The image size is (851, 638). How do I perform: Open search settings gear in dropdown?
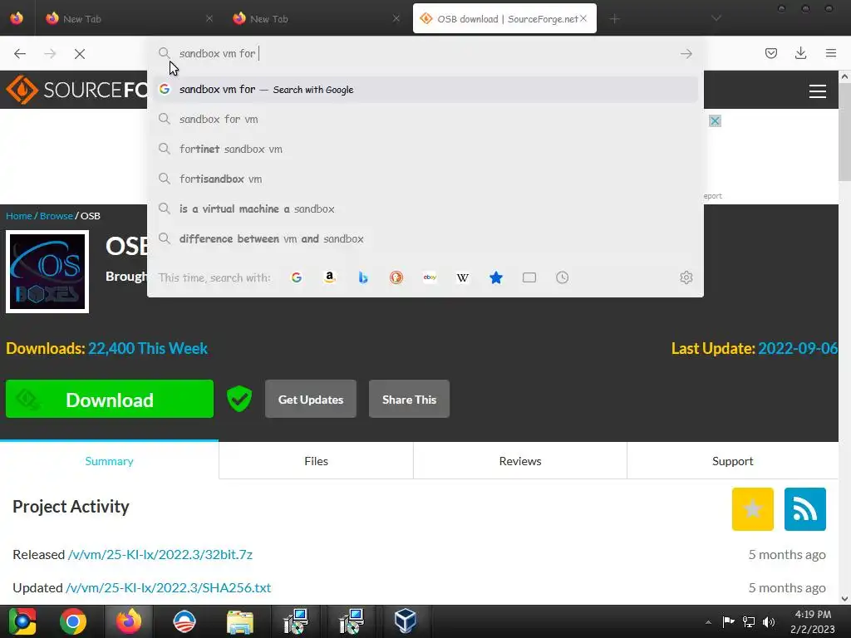pyautogui.click(x=686, y=277)
